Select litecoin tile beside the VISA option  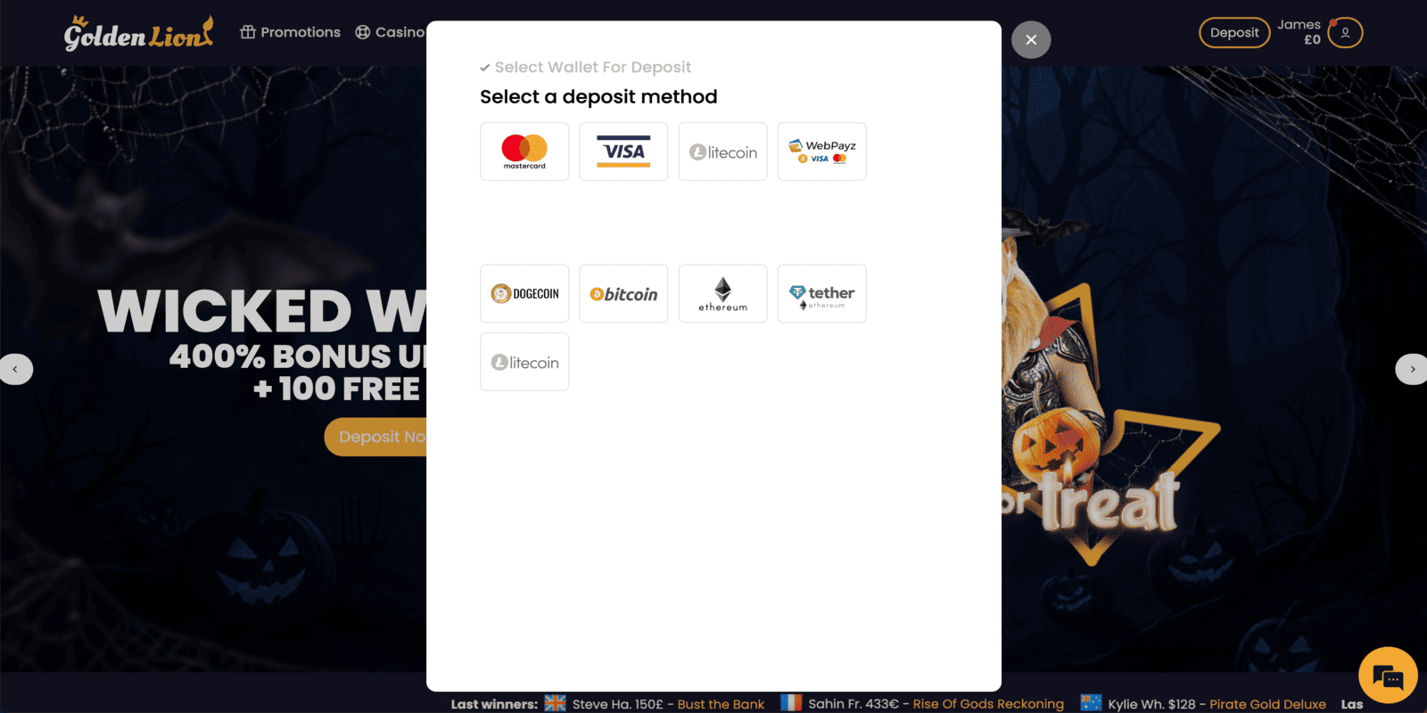(722, 152)
